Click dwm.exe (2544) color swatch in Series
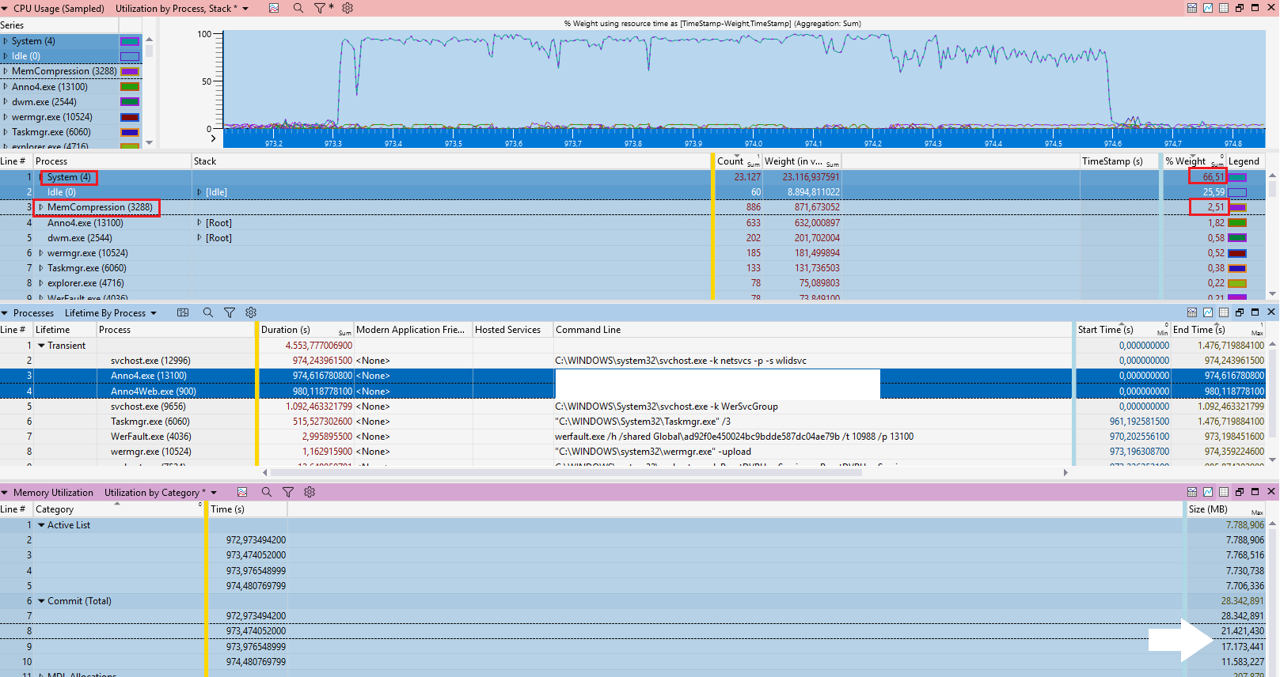1280x677 pixels. point(129,102)
